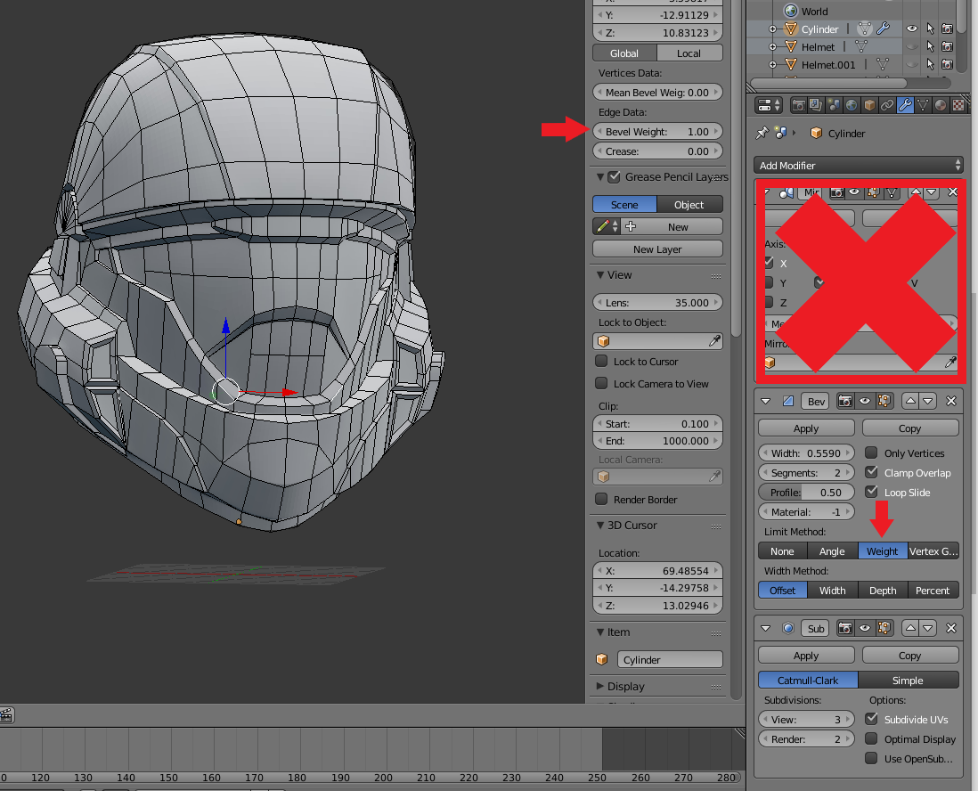Collapse the Bevel modifier panel

[x=766, y=401]
